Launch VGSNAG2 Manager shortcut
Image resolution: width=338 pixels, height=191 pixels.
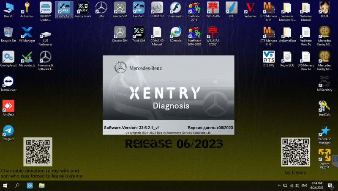pos(324,135)
